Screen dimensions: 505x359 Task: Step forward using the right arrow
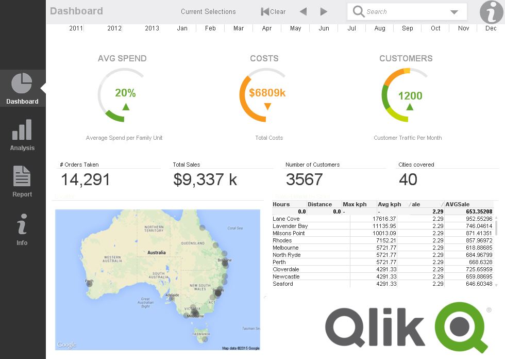(324, 11)
